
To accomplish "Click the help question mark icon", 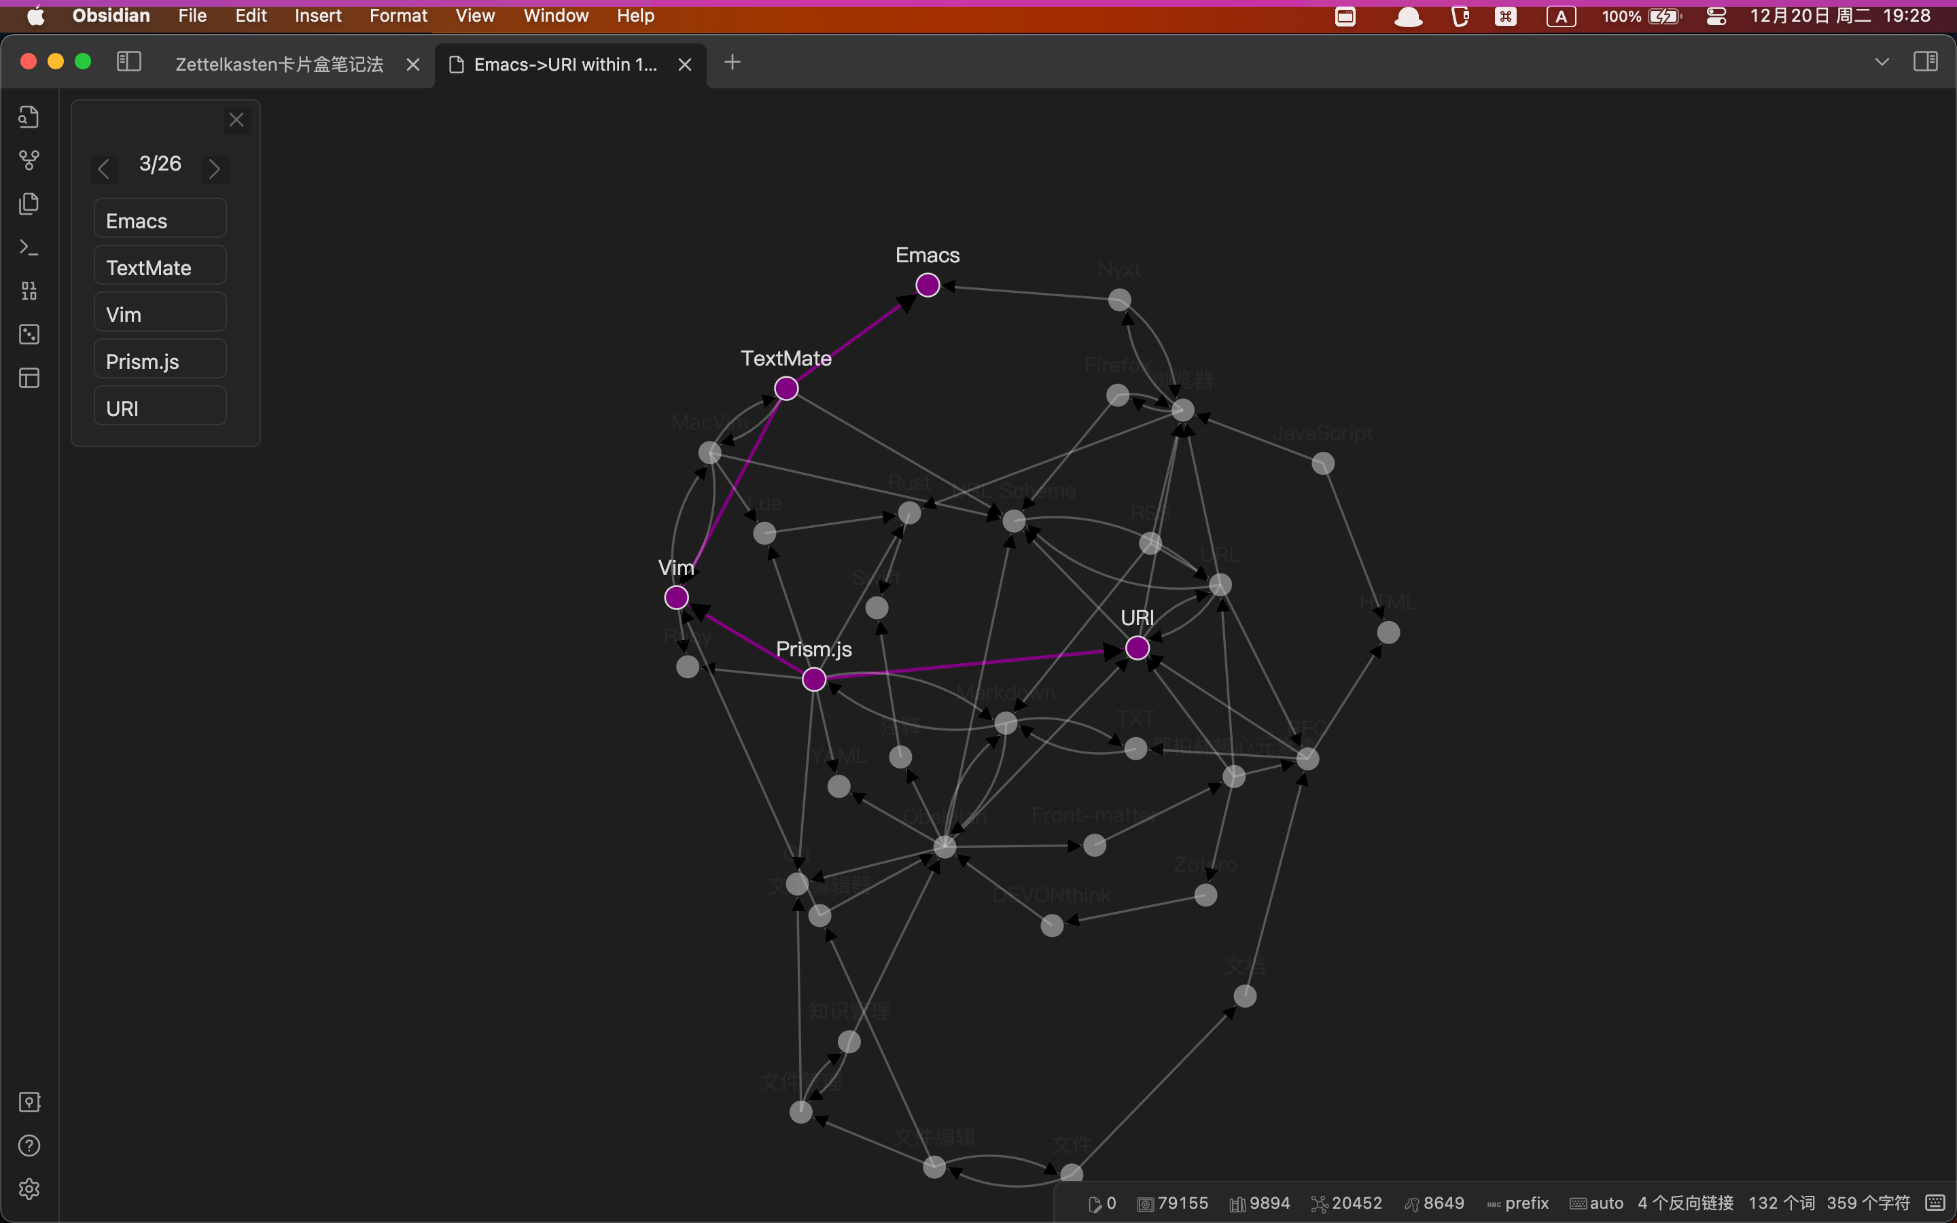I will pyautogui.click(x=29, y=1146).
